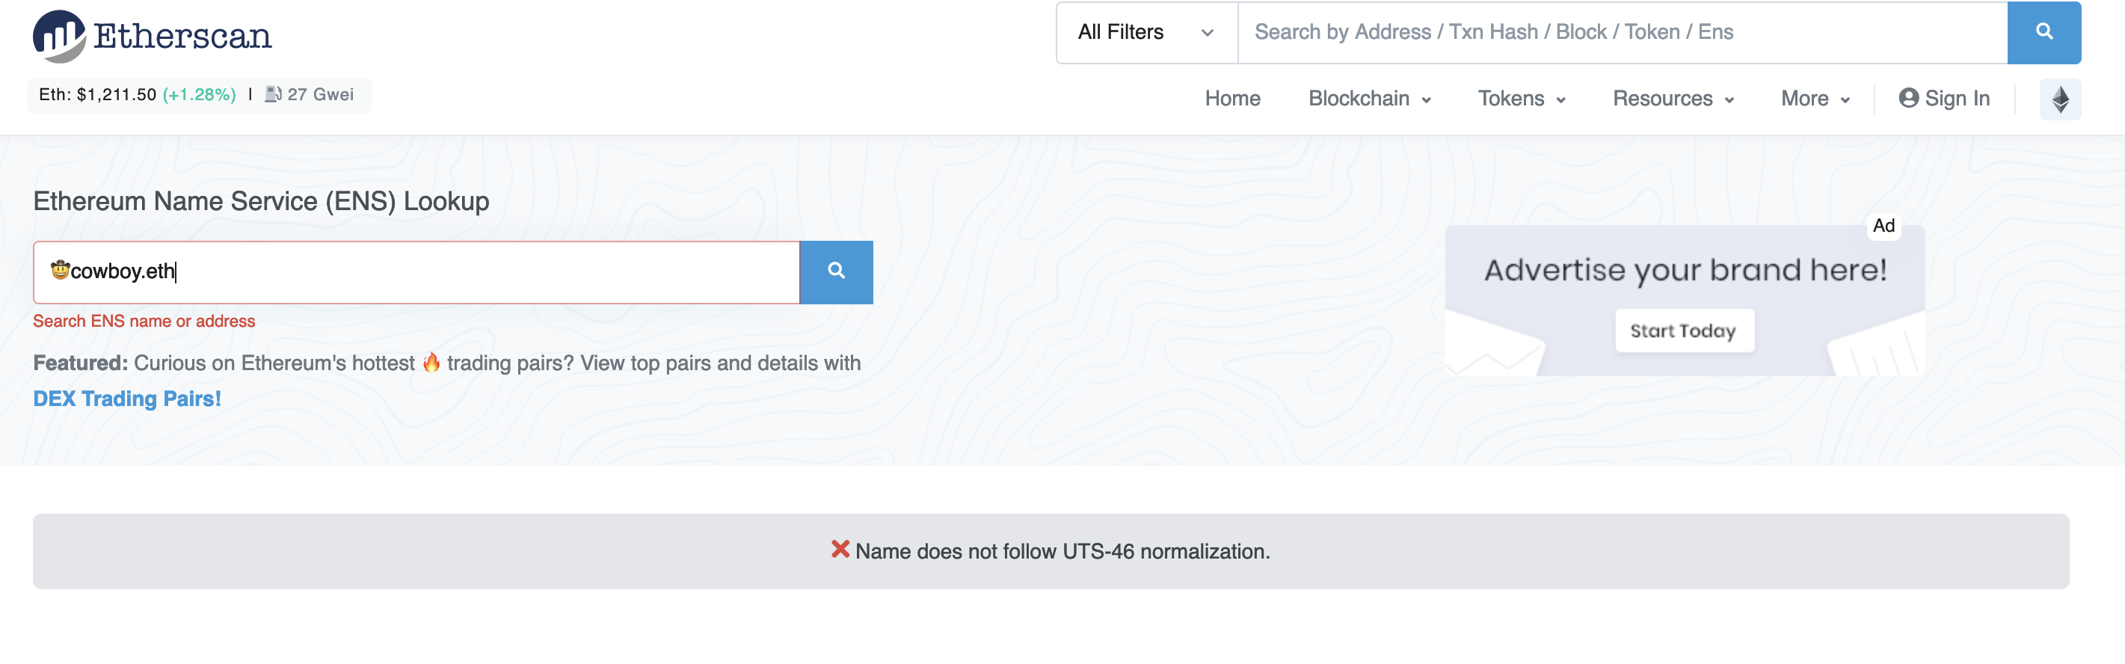This screenshot has height=664, width=2125.
Task: Click the Start Today advertisement button
Action: point(1684,330)
